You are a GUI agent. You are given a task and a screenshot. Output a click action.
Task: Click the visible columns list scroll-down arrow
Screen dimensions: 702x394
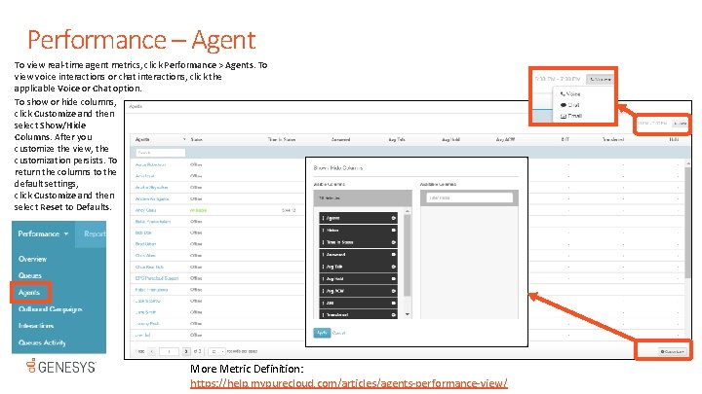(407, 314)
